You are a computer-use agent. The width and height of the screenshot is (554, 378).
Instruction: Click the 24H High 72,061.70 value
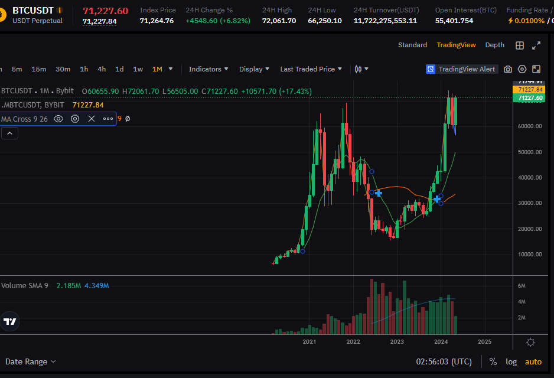coord(279,21)
